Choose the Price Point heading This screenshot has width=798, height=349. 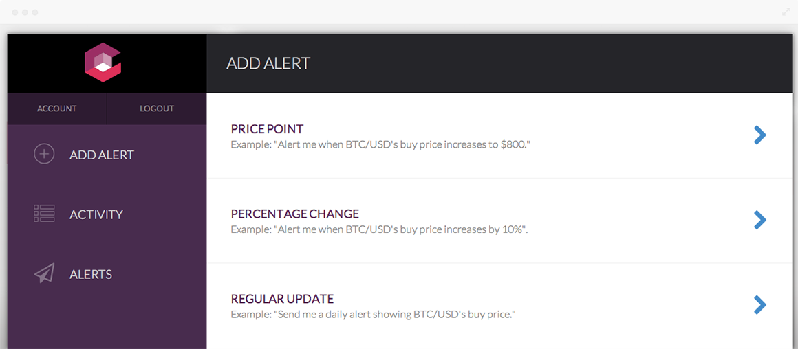pyautogui.click(x=267, y=129)
